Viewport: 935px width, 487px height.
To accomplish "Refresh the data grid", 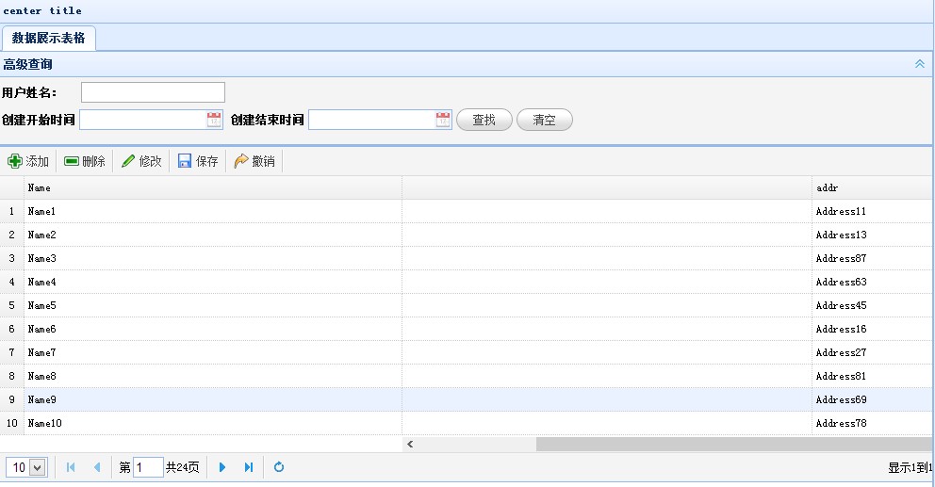I will 278,467.
